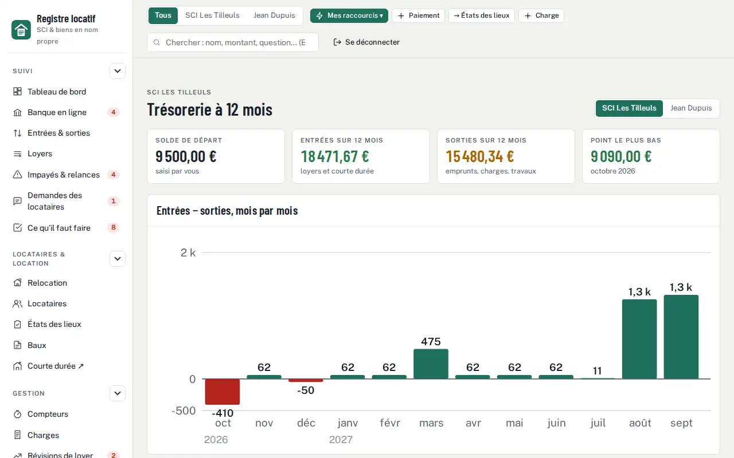Viewport: 734px width, 458px height.
Task: Collapse the Gestion section
Action: coord(118,393)
